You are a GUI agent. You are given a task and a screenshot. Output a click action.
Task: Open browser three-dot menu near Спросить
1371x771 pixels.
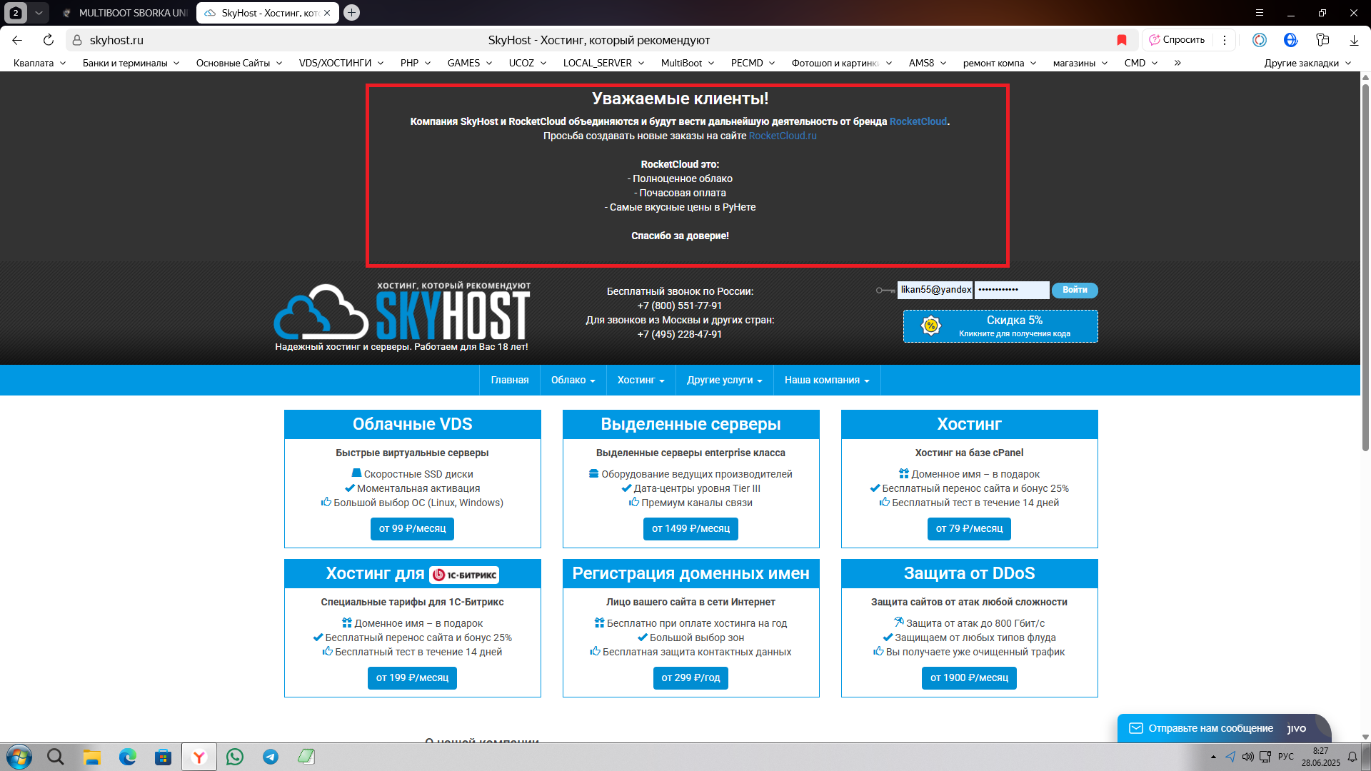[1225, 40]
